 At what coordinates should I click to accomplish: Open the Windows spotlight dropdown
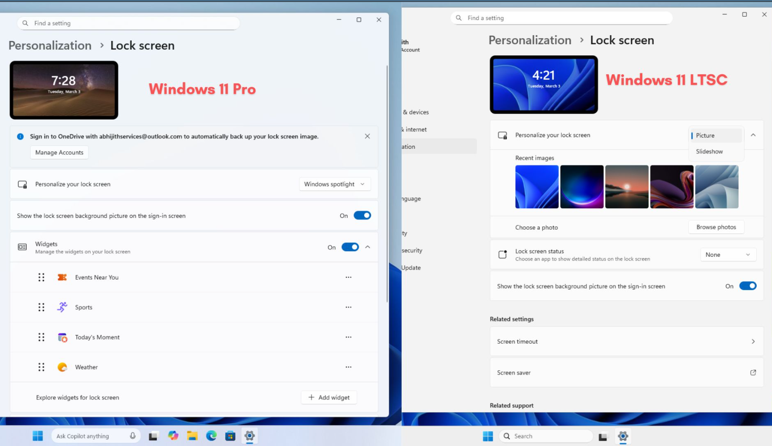click(x=335, y=184)
